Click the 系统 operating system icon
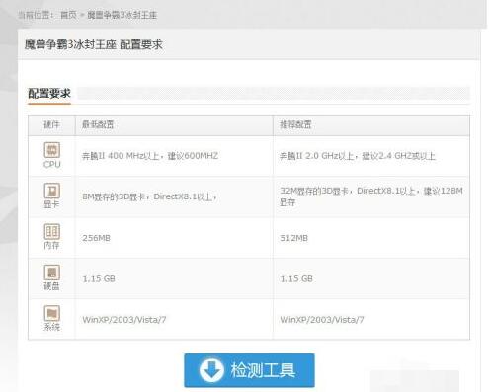Image resolution: width=489 pixels, height=392 pixels. (x=51, y=313)
